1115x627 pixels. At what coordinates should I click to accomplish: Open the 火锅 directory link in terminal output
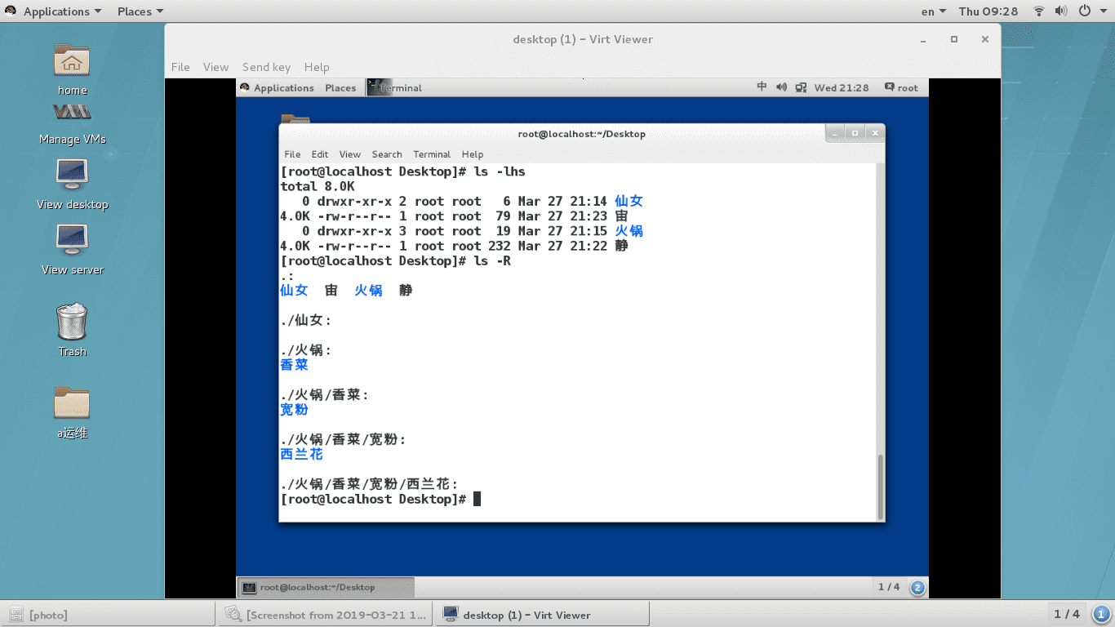[368, 290]
